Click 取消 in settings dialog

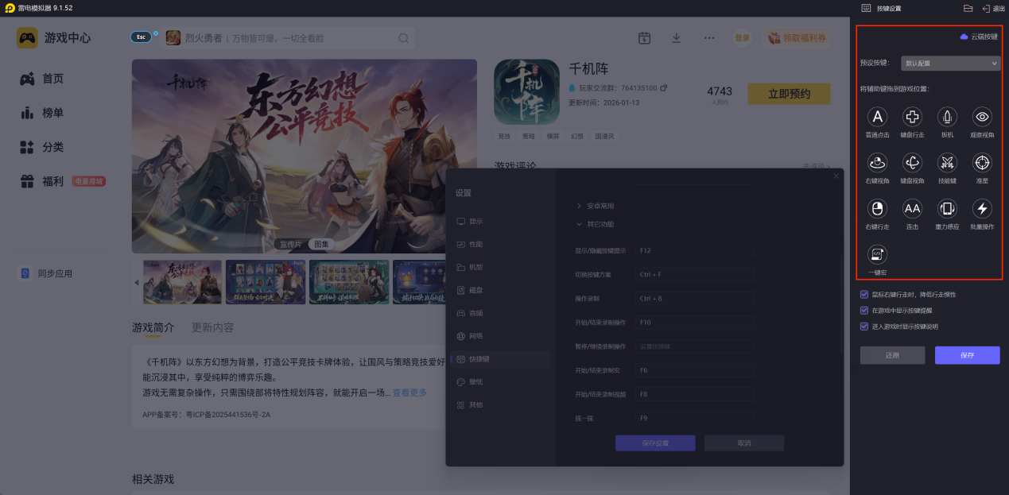(x=744, y=443)
